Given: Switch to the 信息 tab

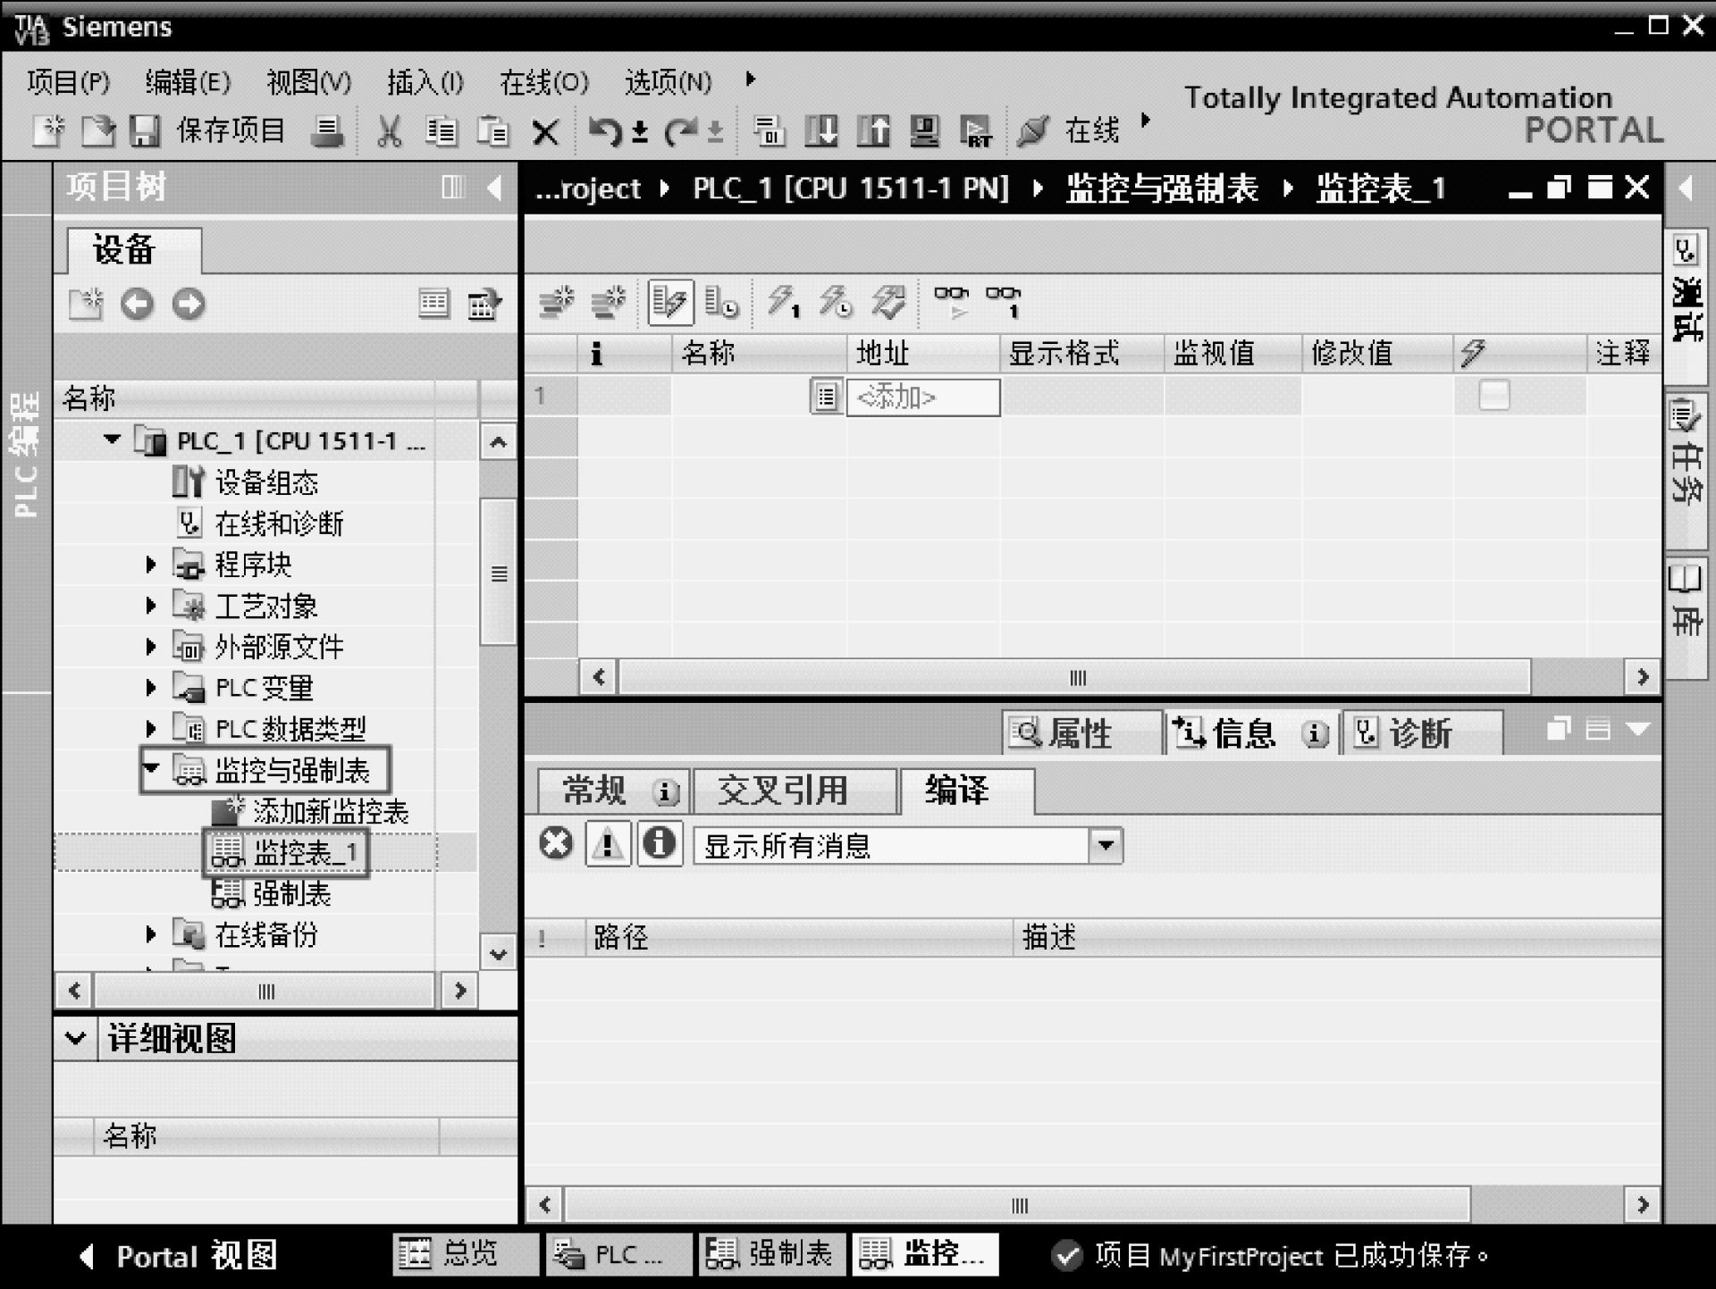Looking at the screenshot, I should click(1251, 733).
